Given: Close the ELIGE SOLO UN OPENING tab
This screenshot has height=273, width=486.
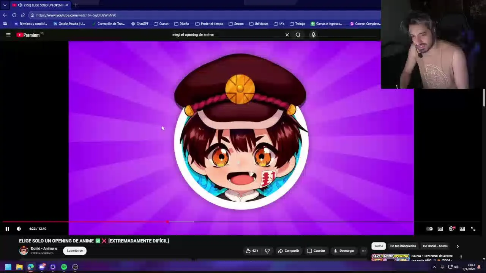Looking at the screenshot, I should [67, 5].
